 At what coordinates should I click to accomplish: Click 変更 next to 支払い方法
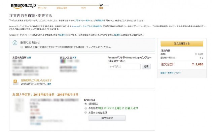[x=74, y=58]
